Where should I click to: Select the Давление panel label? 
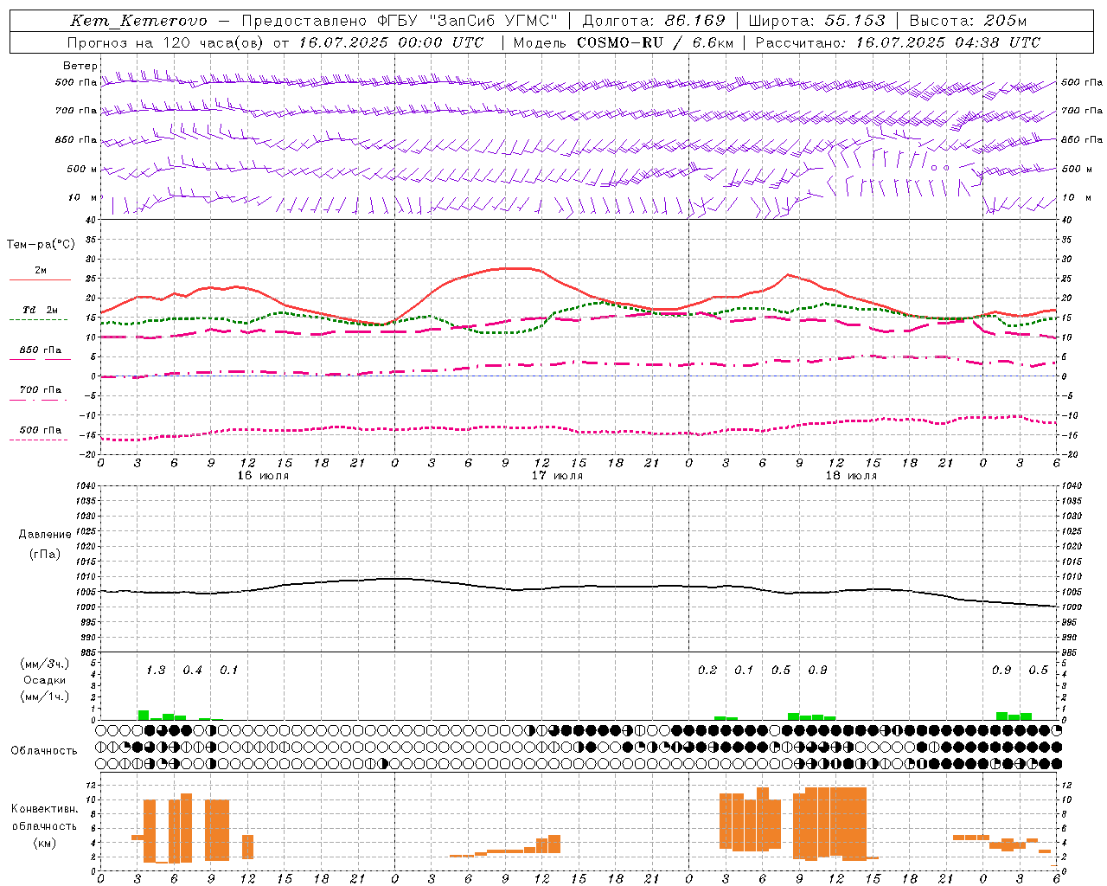[x=44, y=535]
